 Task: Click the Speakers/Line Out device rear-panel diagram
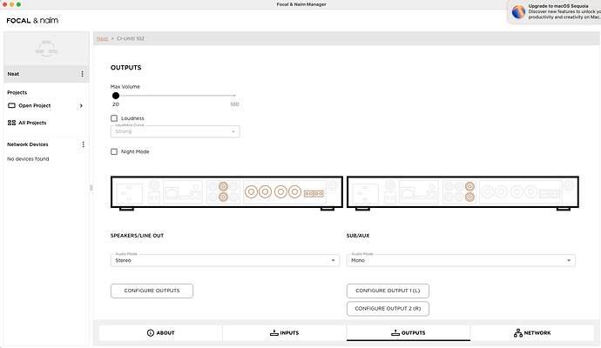point(226,193)
